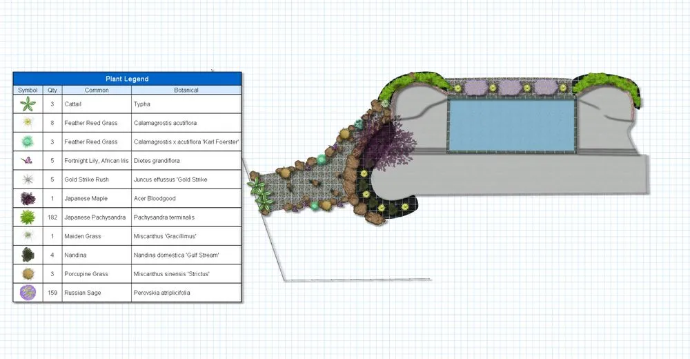Image resolution: width=690 pixels, height=359 pixels.
Task: Click the quantity 159 cell for Russian Sage
Action: pos(52,293)
